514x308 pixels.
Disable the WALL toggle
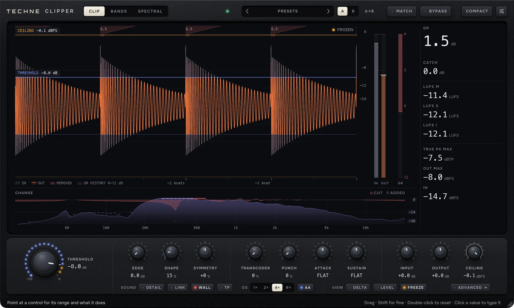tap(202, 287)
